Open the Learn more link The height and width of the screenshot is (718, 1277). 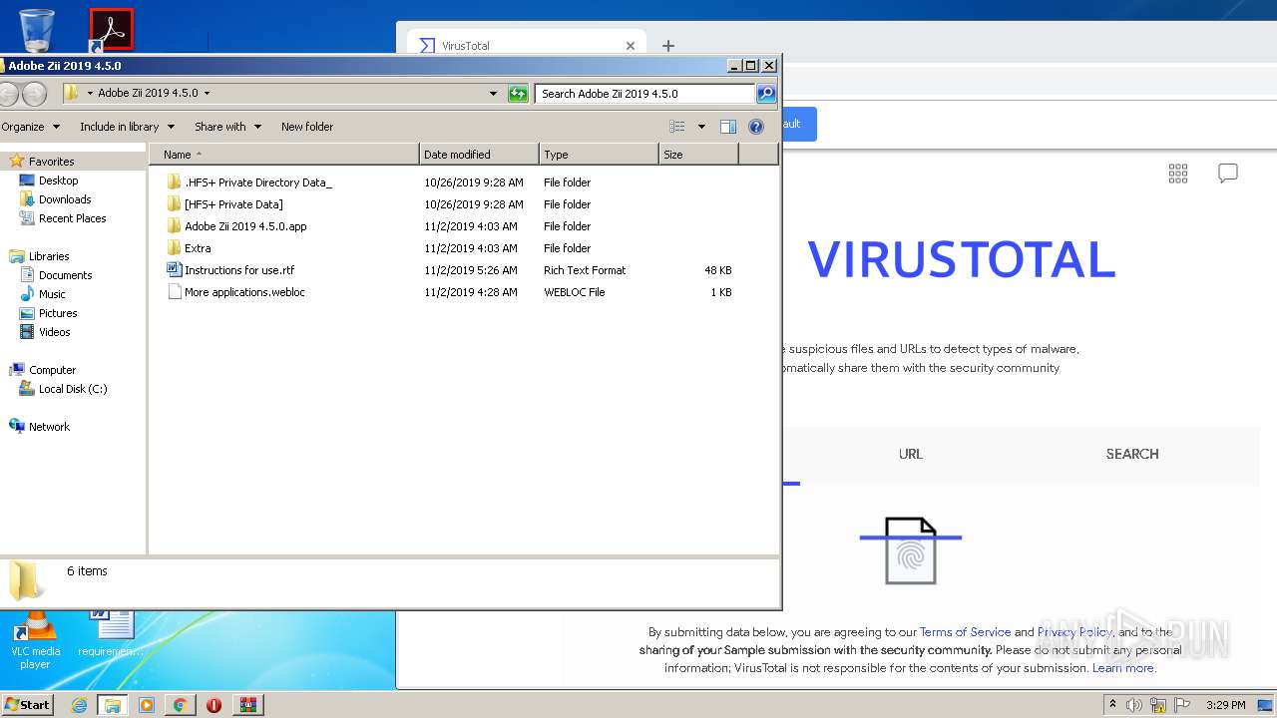tap(1123, 668)
